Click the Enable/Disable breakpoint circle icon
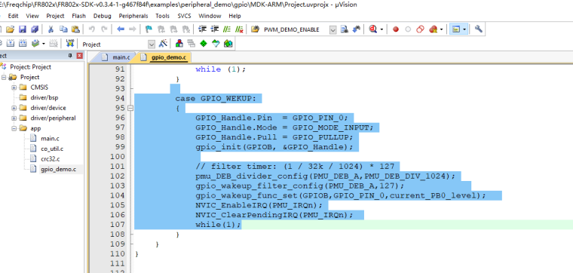 coord(408,29)
